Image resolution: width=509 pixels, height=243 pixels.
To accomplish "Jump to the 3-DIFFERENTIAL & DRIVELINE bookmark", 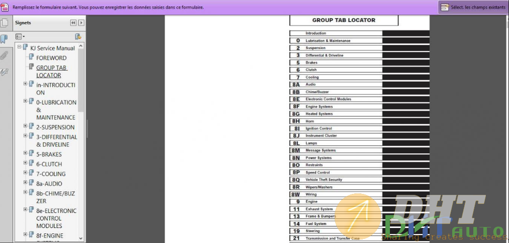I will click(x=57, y=141).
